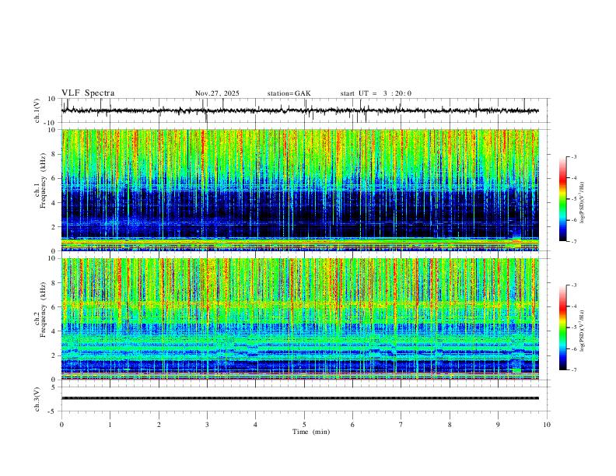Select the ch.1 colorbar log(PSD) label
The image size is (616, 476).
click(x=583, y=203)
